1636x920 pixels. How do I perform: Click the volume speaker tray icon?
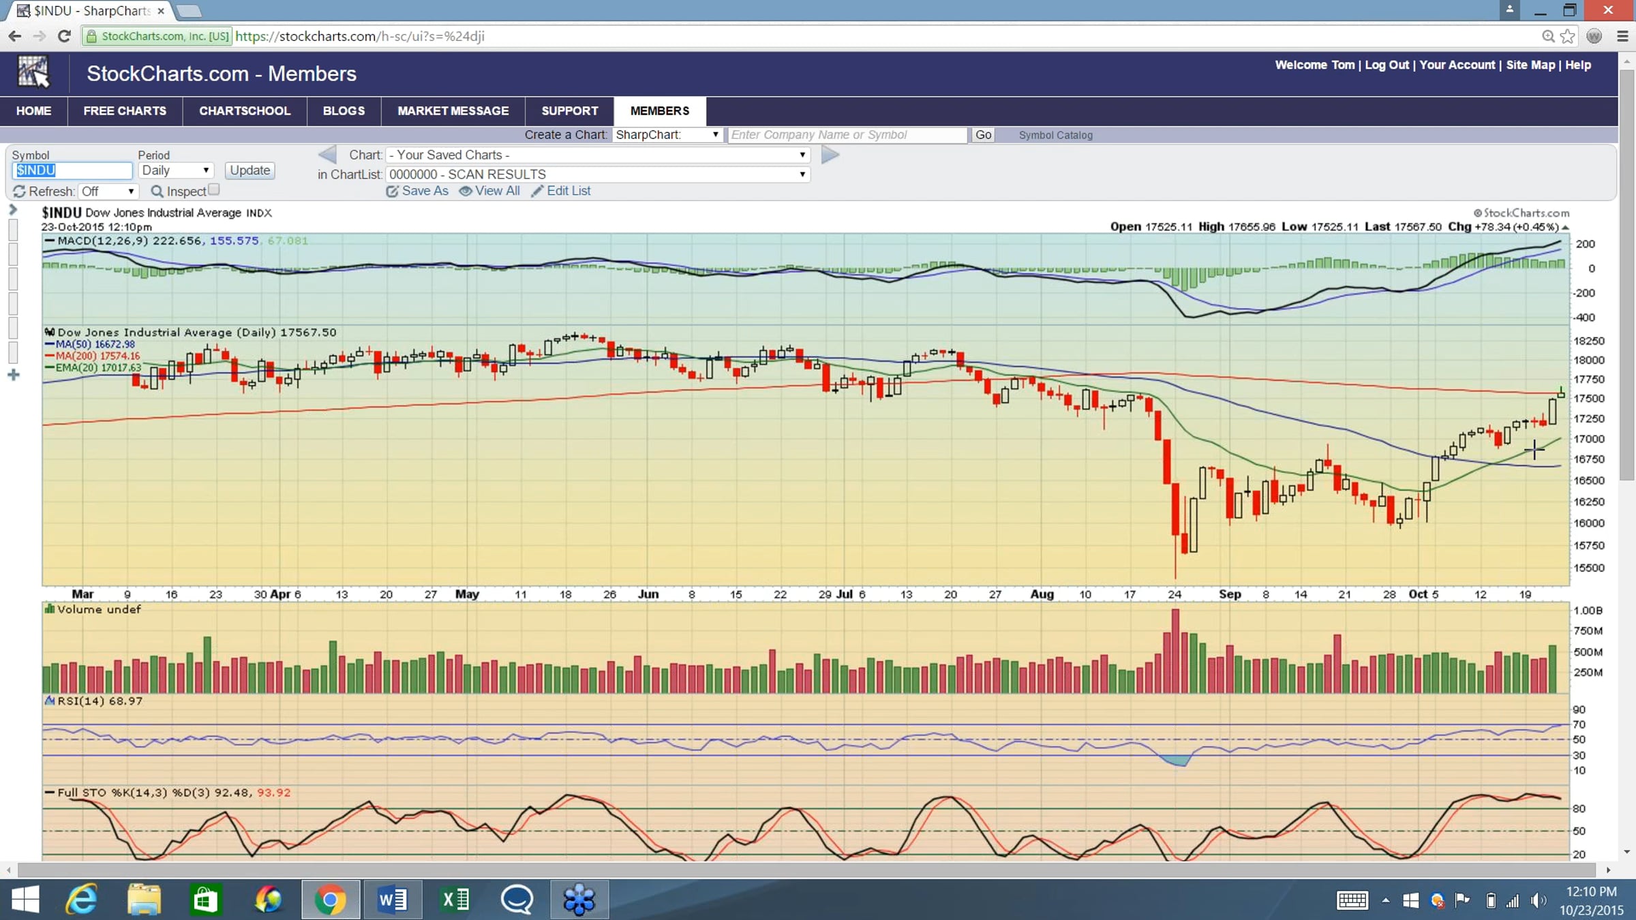point(1538,900)
